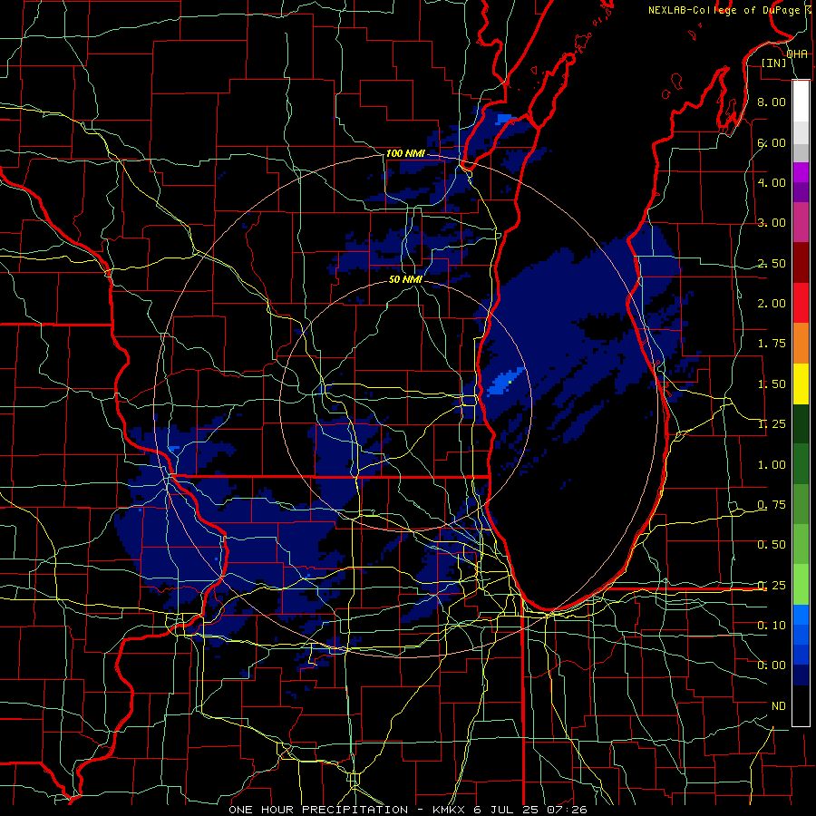Click the 1.00 legend value

(x=771, y=465)
